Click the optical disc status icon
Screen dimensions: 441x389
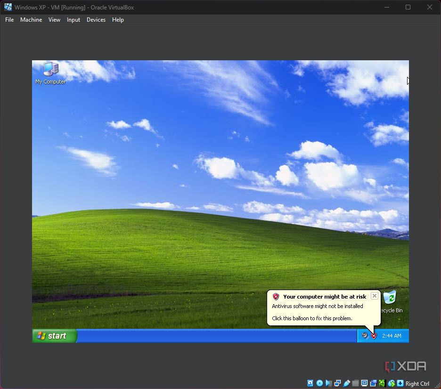(320, 383)
